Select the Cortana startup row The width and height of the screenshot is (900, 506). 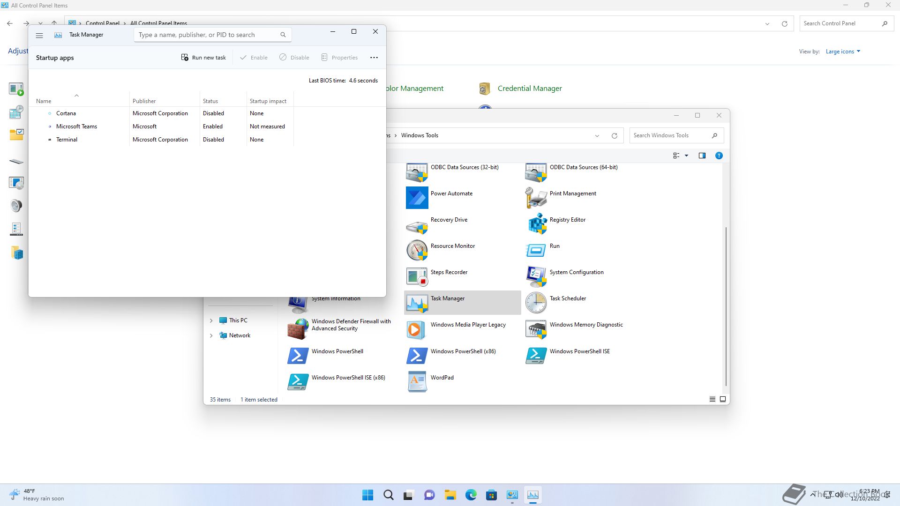pyautogui.click(x=161, y=113)
